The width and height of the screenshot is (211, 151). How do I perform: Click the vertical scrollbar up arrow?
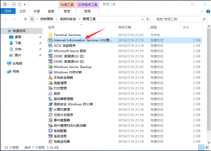209,26
